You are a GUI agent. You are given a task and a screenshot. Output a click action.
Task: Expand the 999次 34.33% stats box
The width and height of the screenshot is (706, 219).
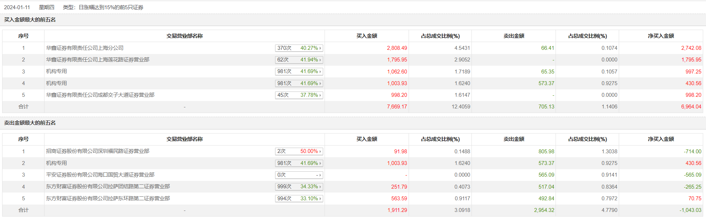299,187
